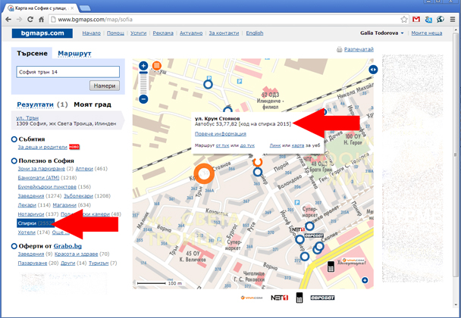Show Зони за паркиране on map
This screenshot has height=318, width=461.
tap(42, 169)
